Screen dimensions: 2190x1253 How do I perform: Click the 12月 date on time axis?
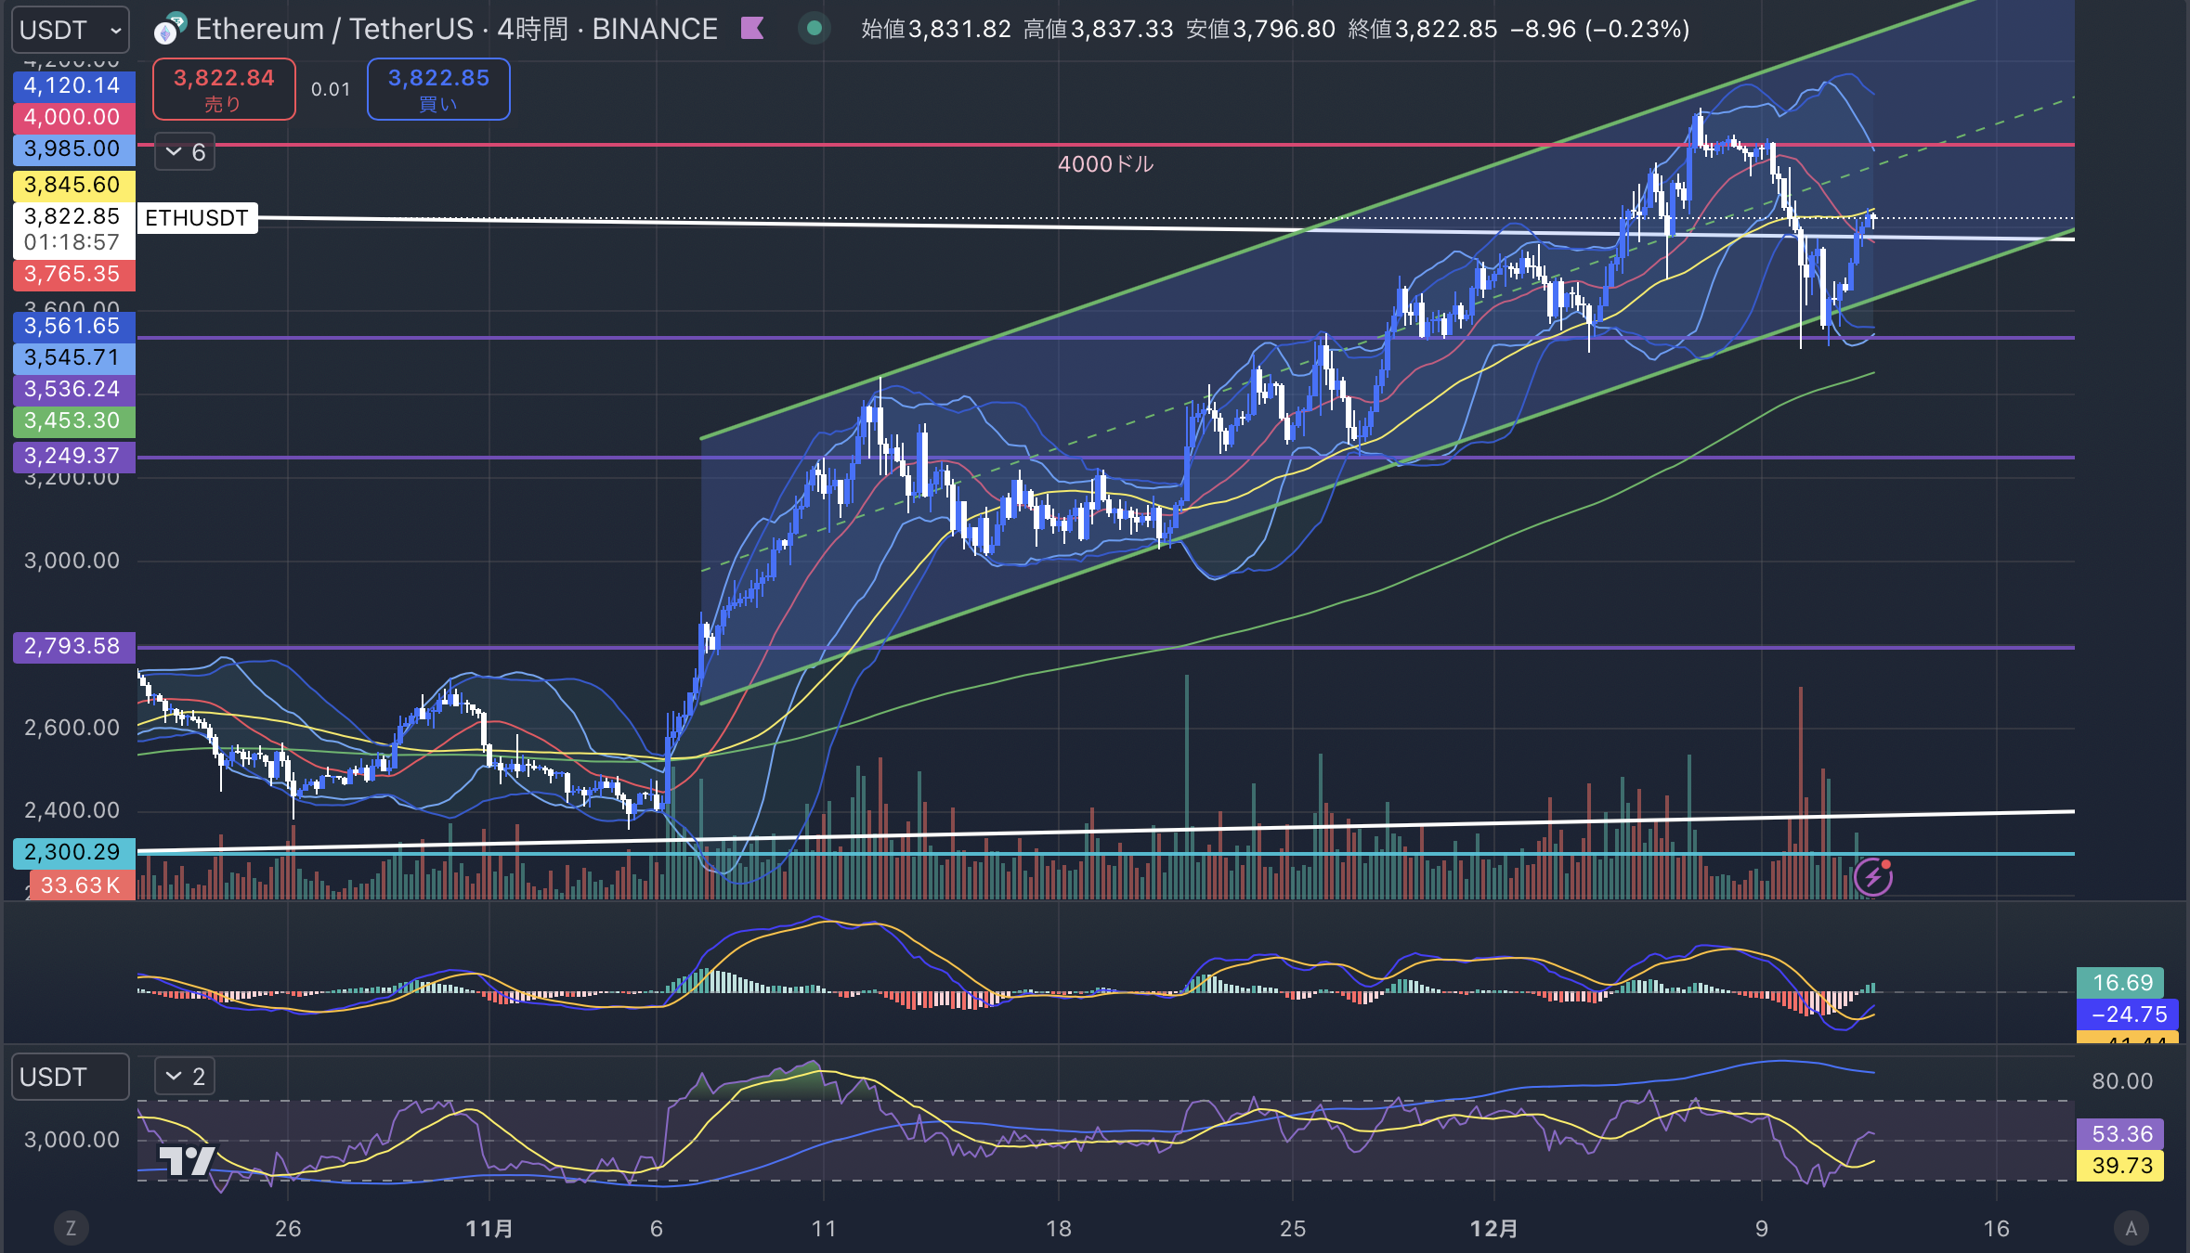1494,1229
